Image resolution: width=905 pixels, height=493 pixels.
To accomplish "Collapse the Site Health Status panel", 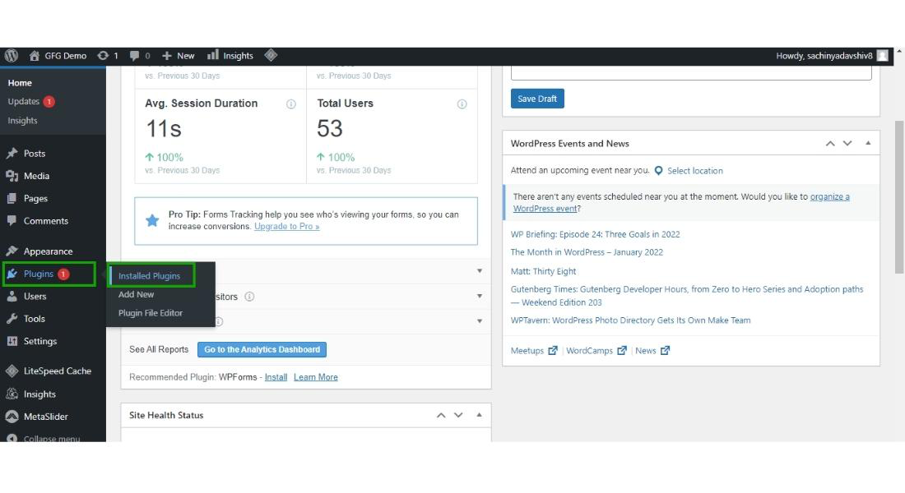I will 479,415.
